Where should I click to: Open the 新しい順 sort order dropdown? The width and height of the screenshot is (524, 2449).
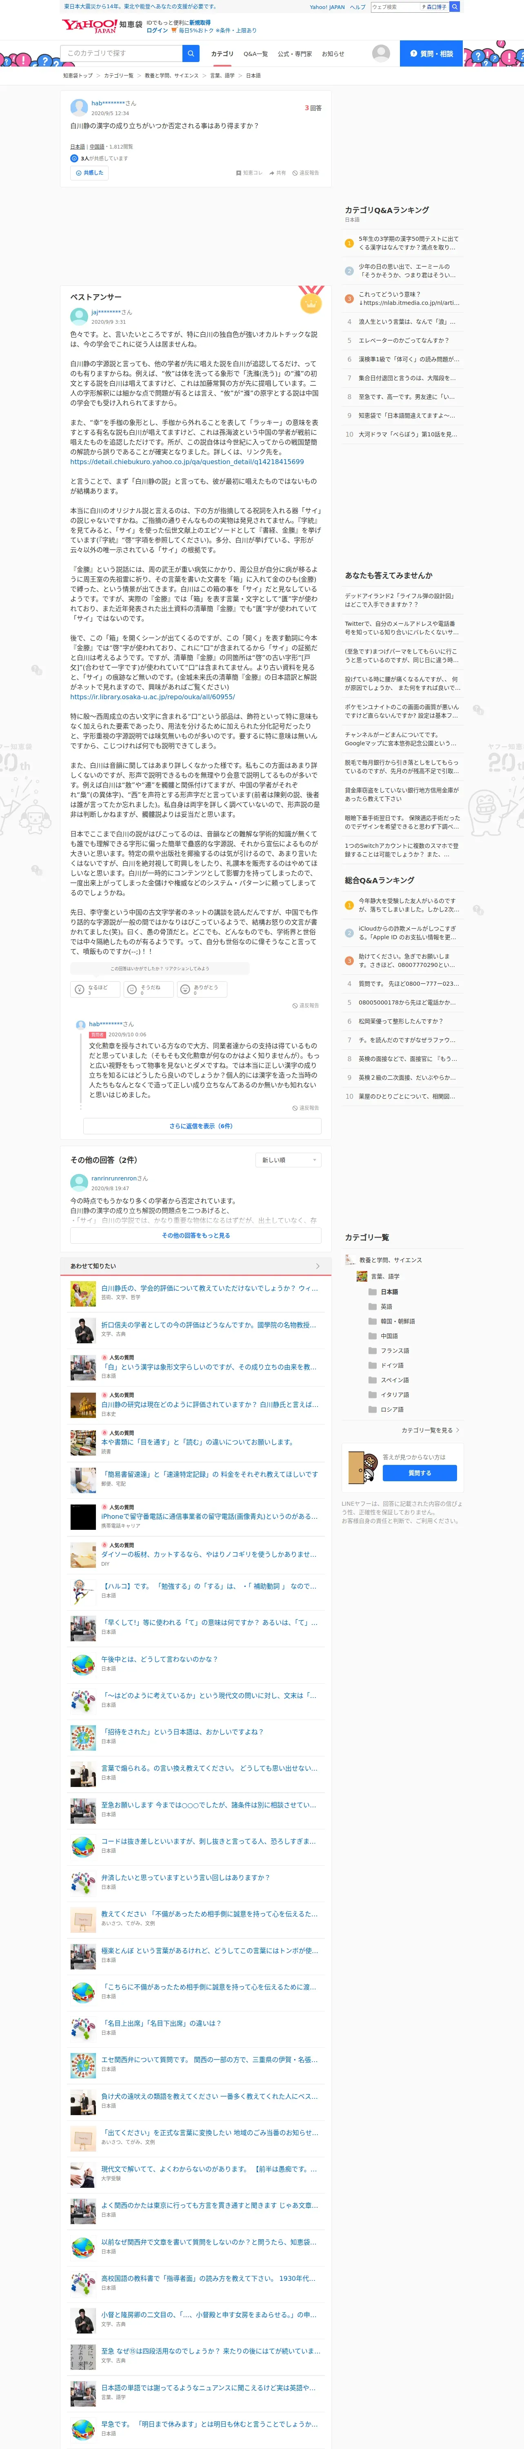pyautogui.click(x=288, y=1160)
